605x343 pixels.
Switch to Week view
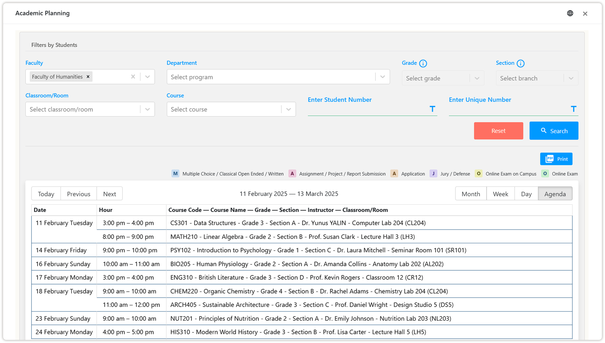coord(500,194)
